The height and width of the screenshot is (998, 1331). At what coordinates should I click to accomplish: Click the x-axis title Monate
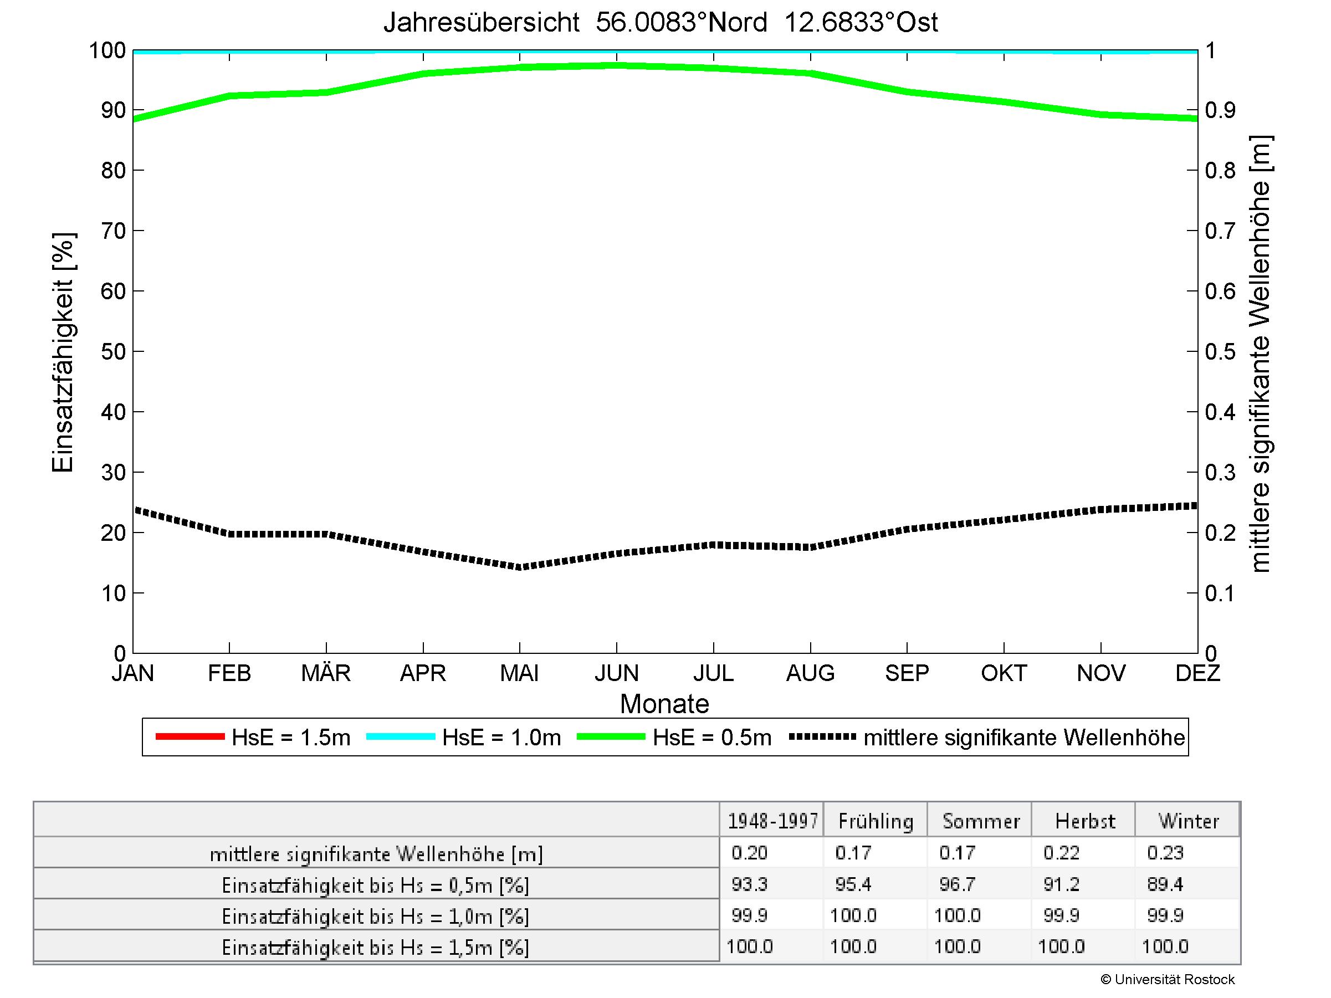coord(664,704)
